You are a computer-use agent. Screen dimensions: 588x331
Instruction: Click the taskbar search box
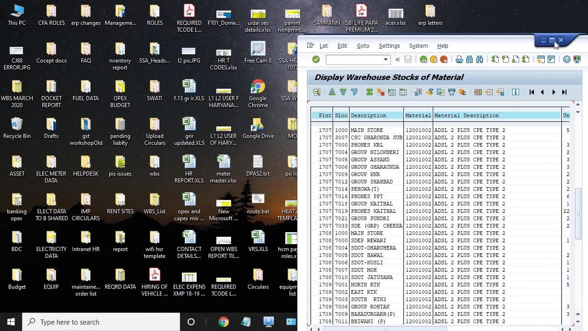(x=101, y=322)
